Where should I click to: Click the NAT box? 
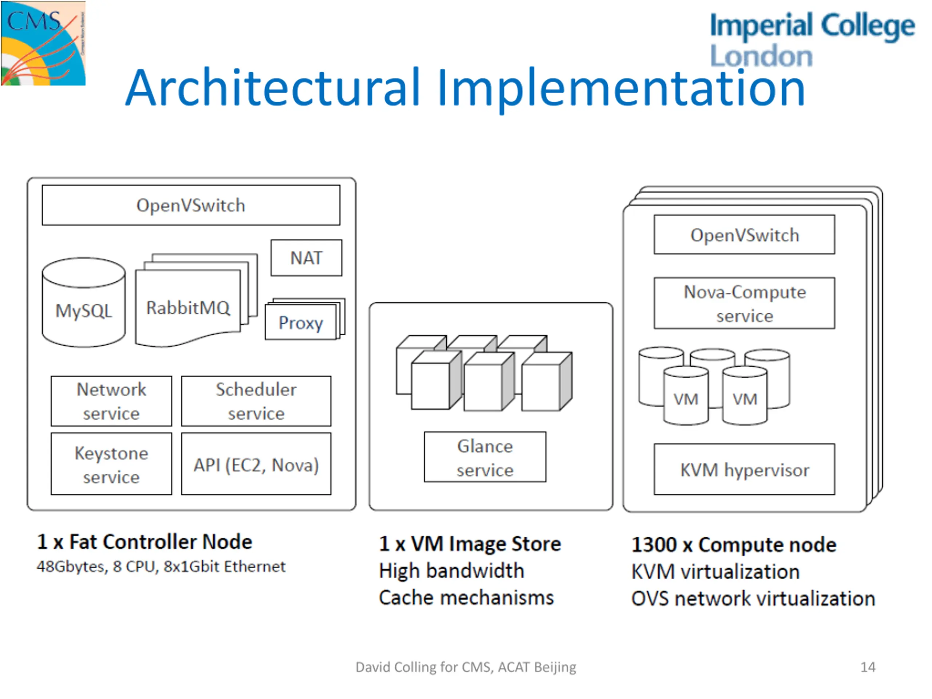306,258
